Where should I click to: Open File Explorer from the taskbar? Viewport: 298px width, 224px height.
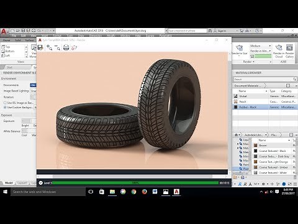click(112, 192)
